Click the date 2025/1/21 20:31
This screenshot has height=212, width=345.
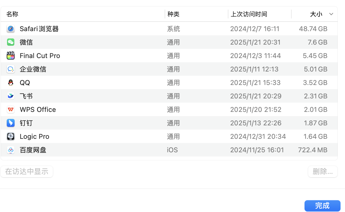(255, 42)
